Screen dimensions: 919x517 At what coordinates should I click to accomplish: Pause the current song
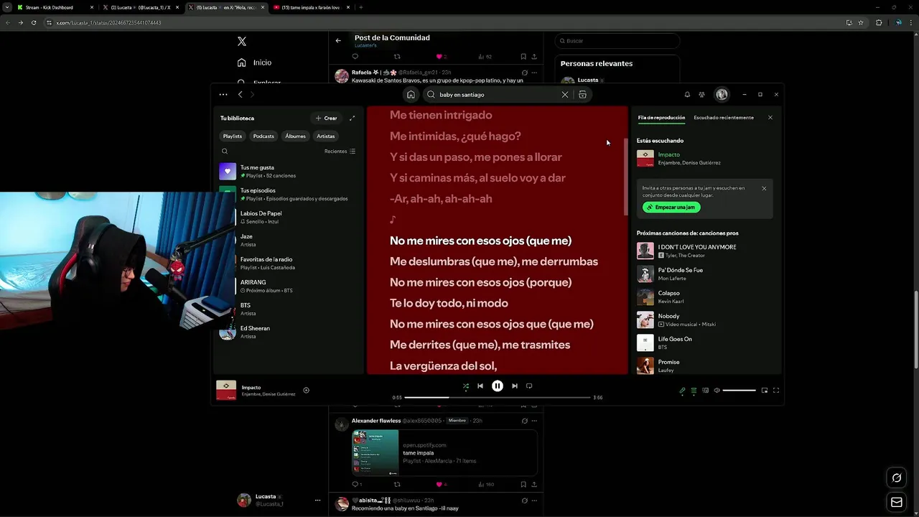(498, 386)
